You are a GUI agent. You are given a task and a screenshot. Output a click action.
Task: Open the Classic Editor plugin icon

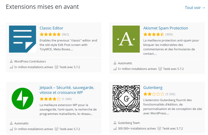[x=23, y=39]
